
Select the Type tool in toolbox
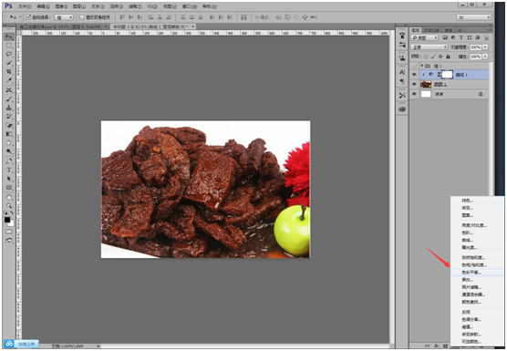pos(9,170)
